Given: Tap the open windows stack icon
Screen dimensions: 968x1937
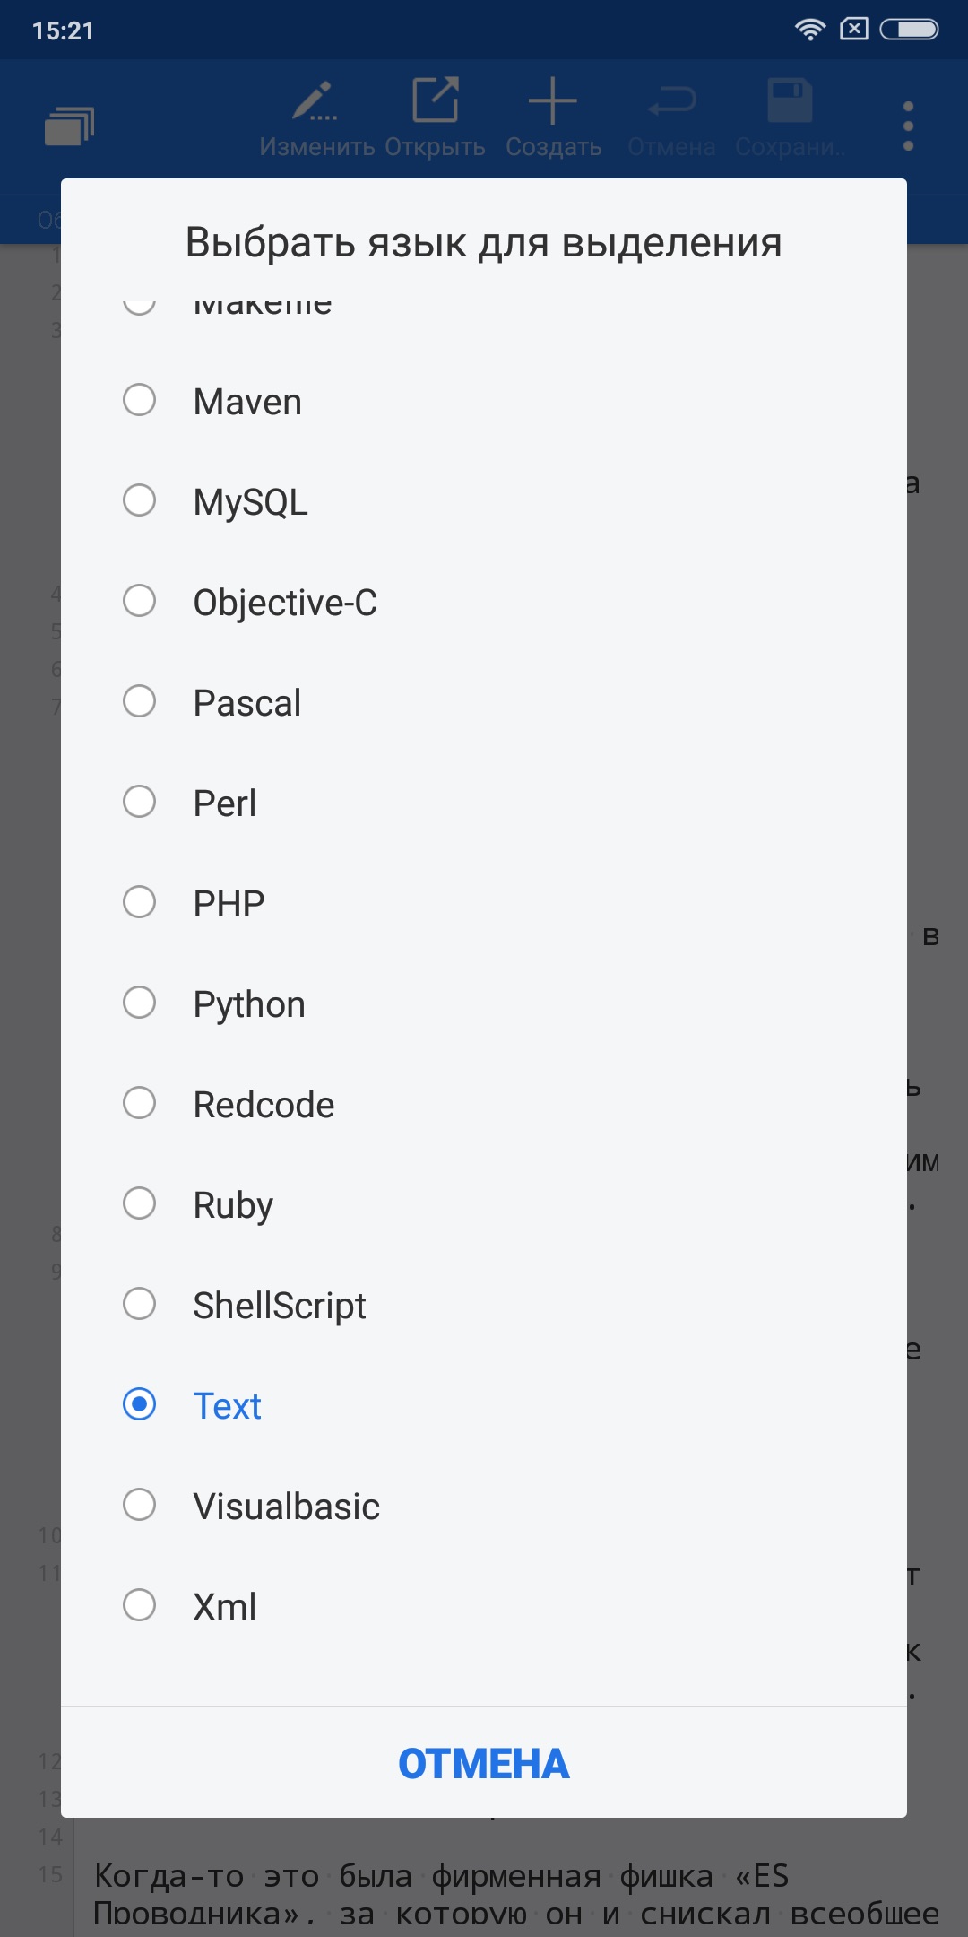Looking at the screenshot, I should pos(70,126).
